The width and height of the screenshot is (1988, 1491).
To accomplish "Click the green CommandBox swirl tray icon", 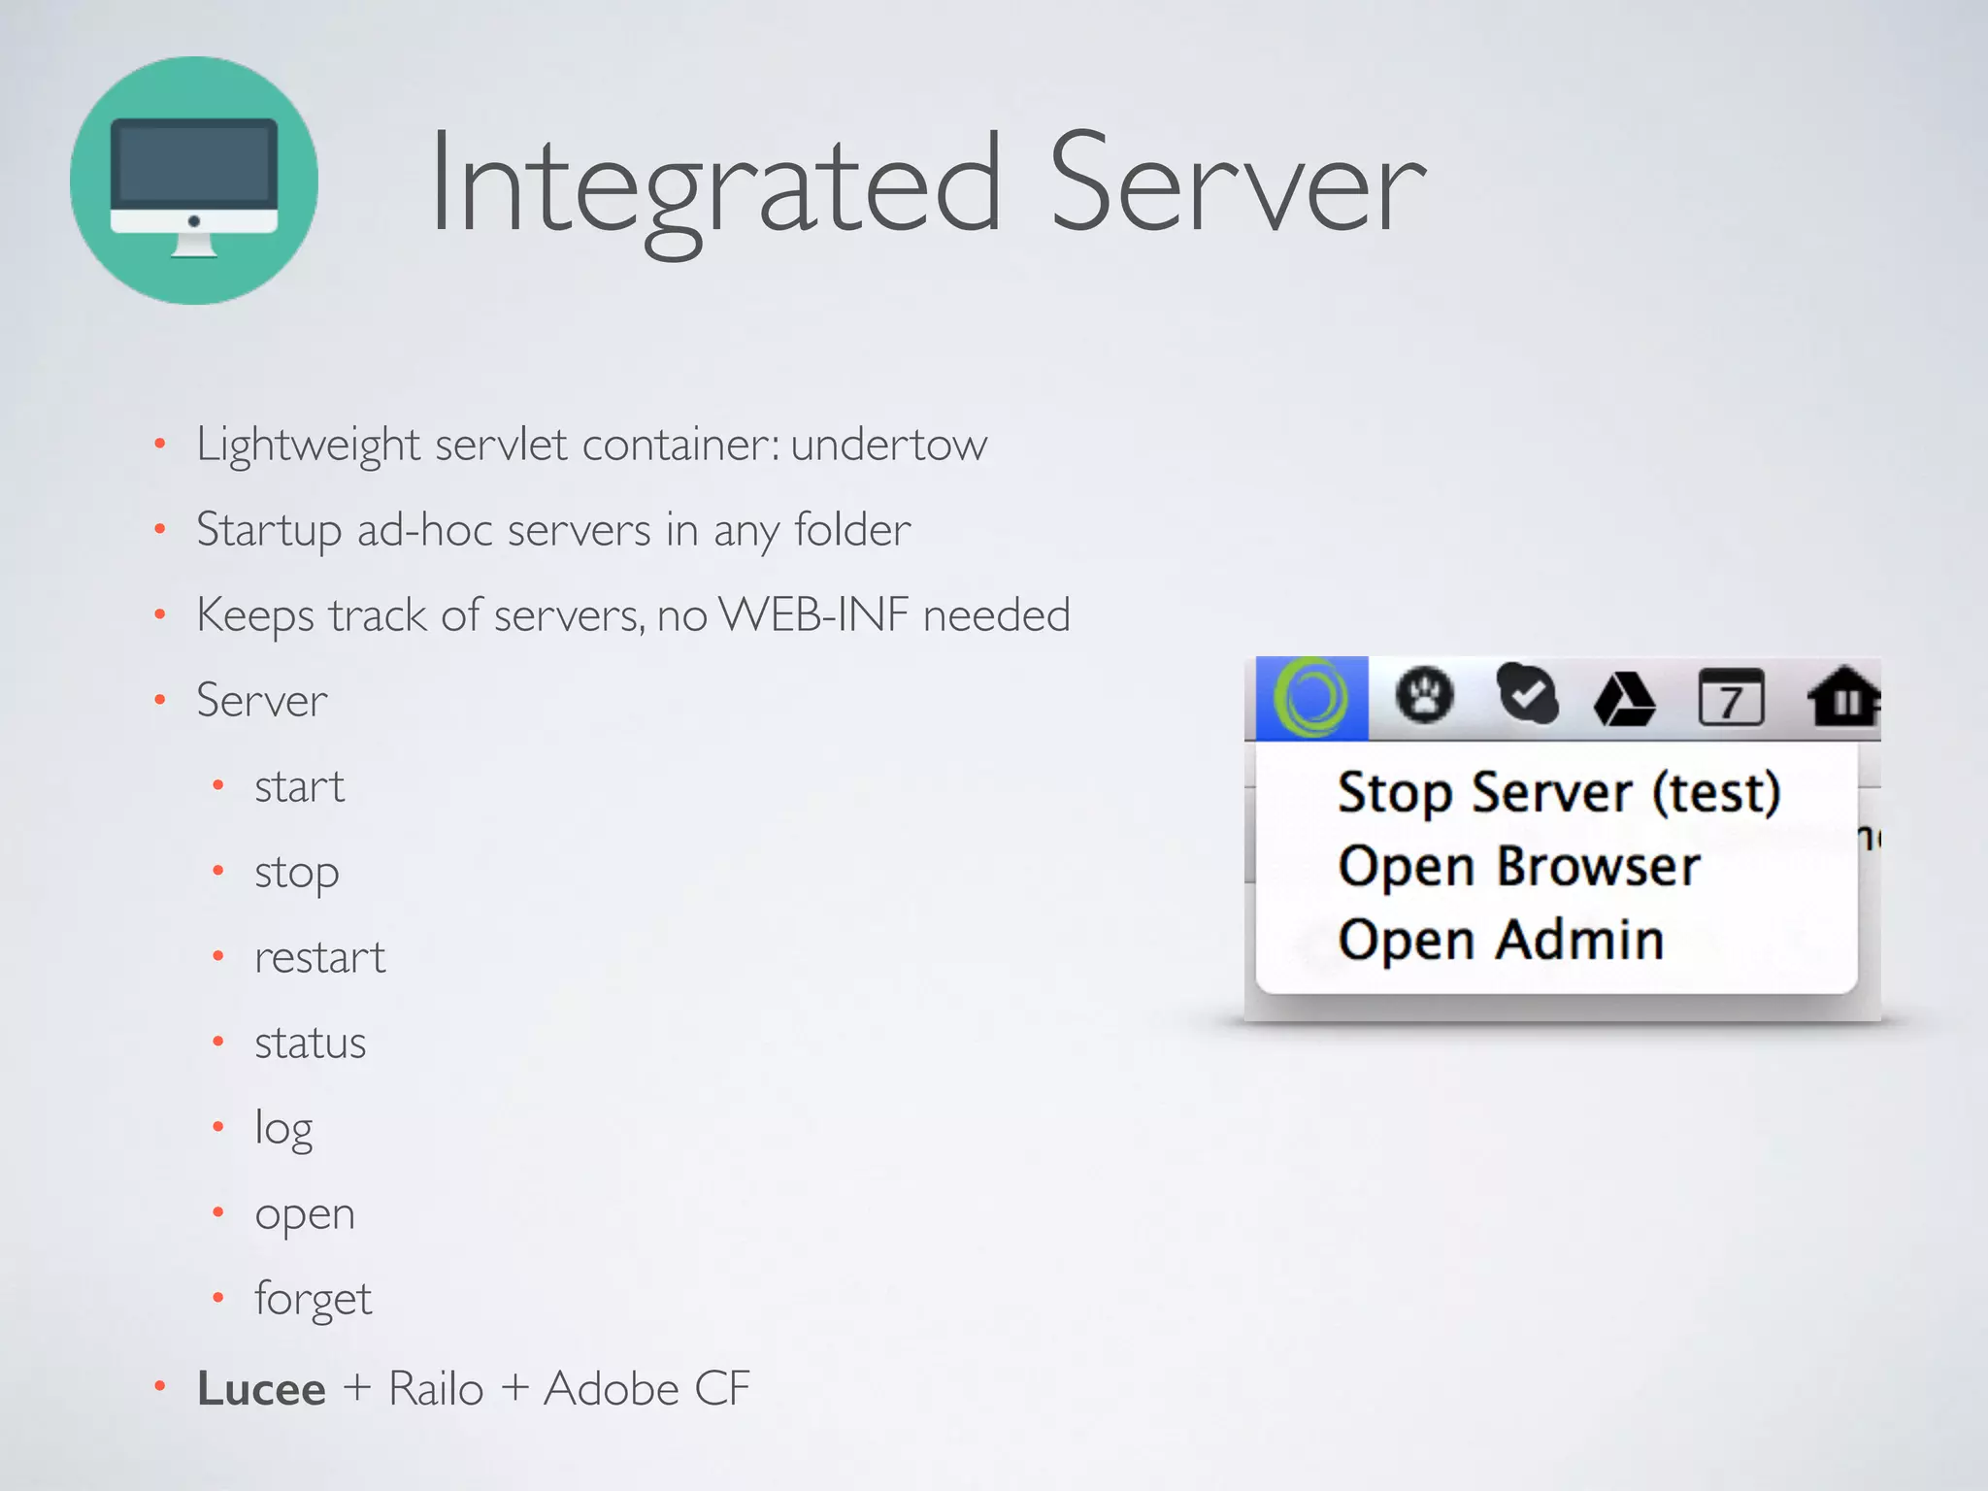I will [x=1311, y=698].
